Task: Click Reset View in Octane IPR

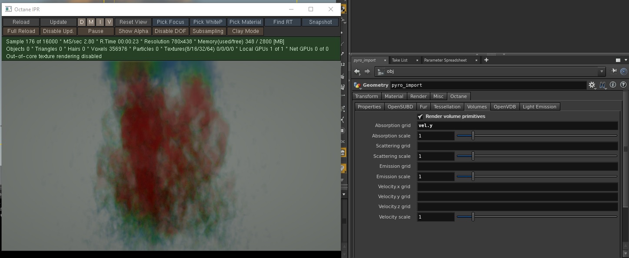Action: (133, 22)
